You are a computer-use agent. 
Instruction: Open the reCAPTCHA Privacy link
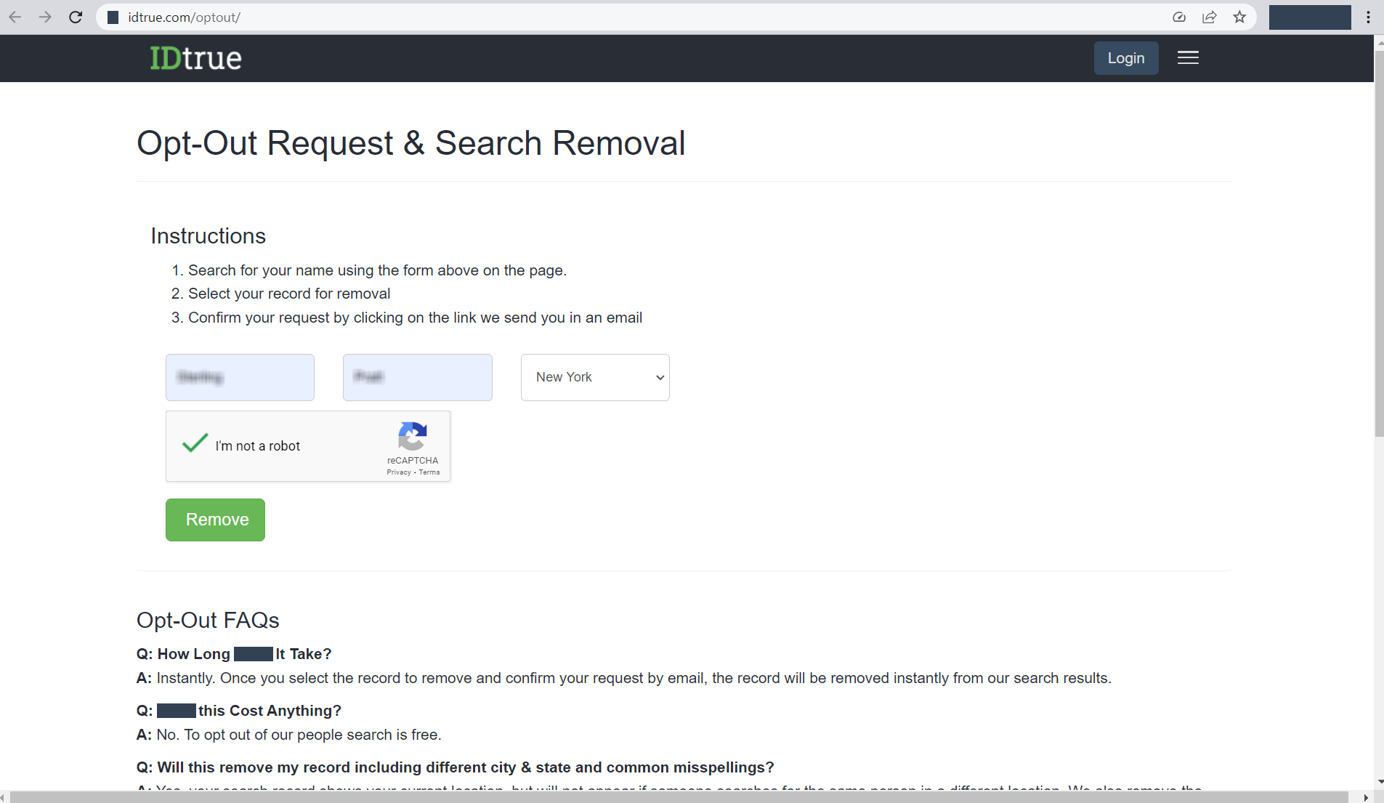[x=399, y=472]
